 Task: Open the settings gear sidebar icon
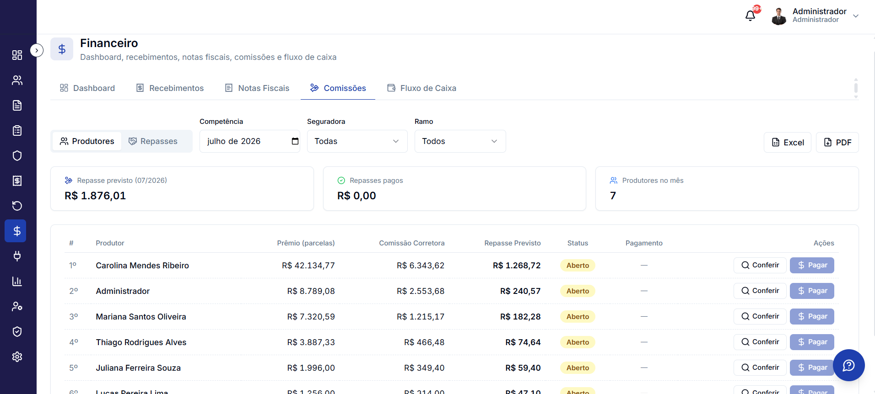click(x=17, y=357)
